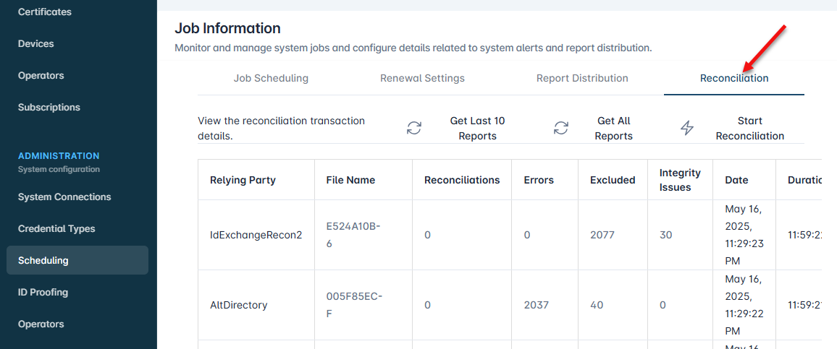This screenshot has height=349, width=837.
Task: Click lightning bolt icon for Start Reconciliation
Action: (687, 128)
